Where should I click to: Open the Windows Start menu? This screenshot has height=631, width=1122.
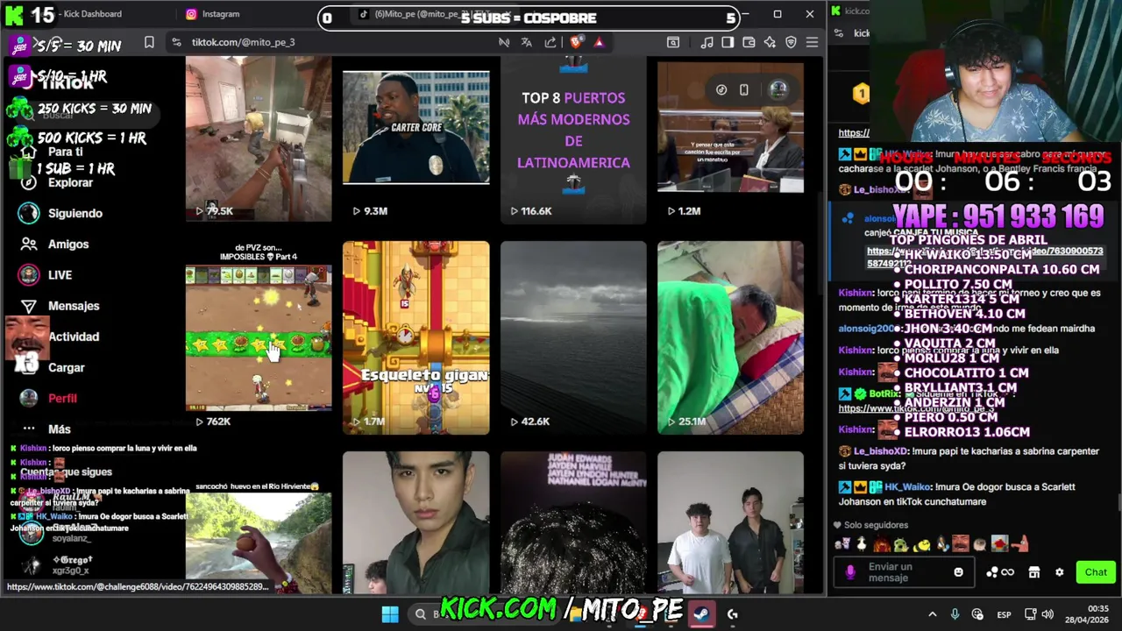(390, 614)
